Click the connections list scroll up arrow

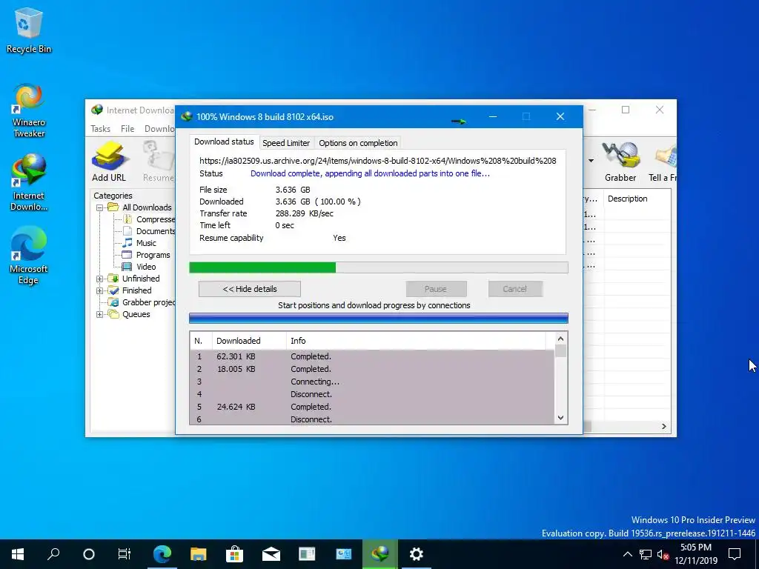pos(560,339)
